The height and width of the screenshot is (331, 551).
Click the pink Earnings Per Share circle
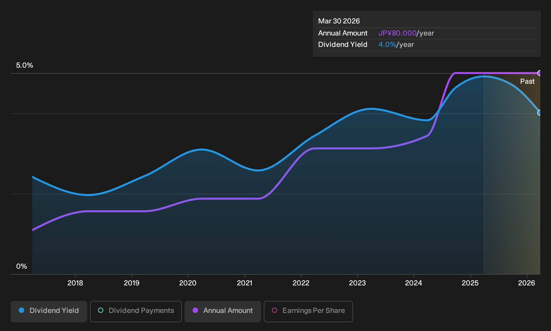point(274,311)
